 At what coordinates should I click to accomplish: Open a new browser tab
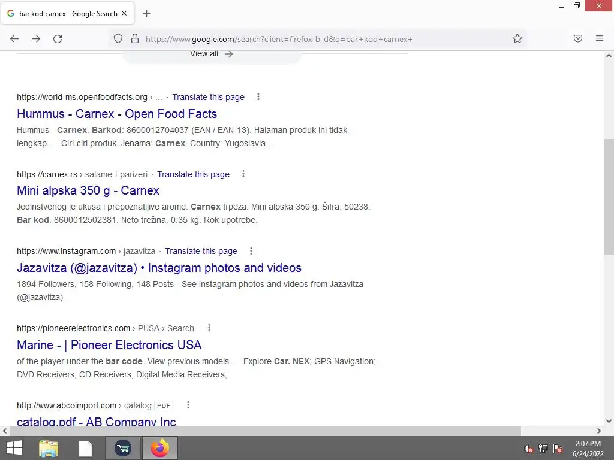pos(146,14)
